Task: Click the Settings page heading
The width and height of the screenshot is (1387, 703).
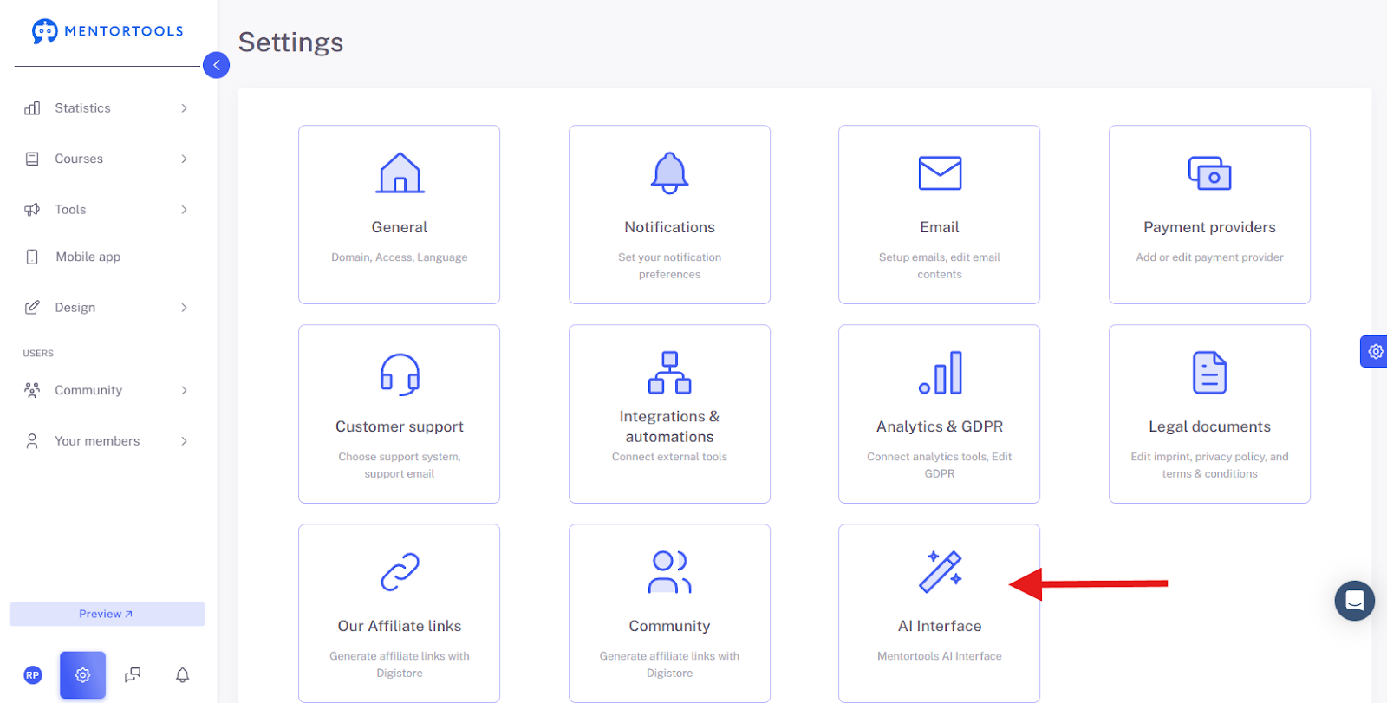Action: [291, 42]
